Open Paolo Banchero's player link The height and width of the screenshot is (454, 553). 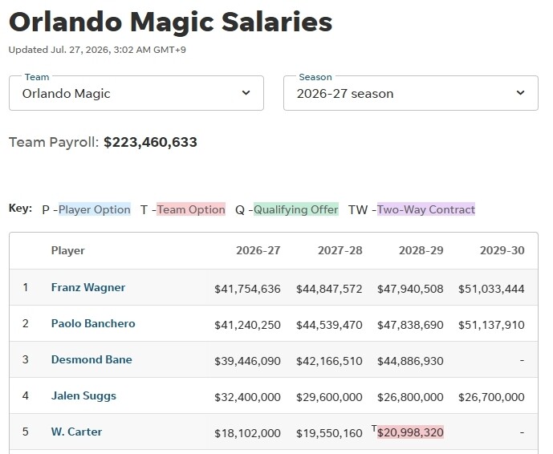[x=93, y=323]
